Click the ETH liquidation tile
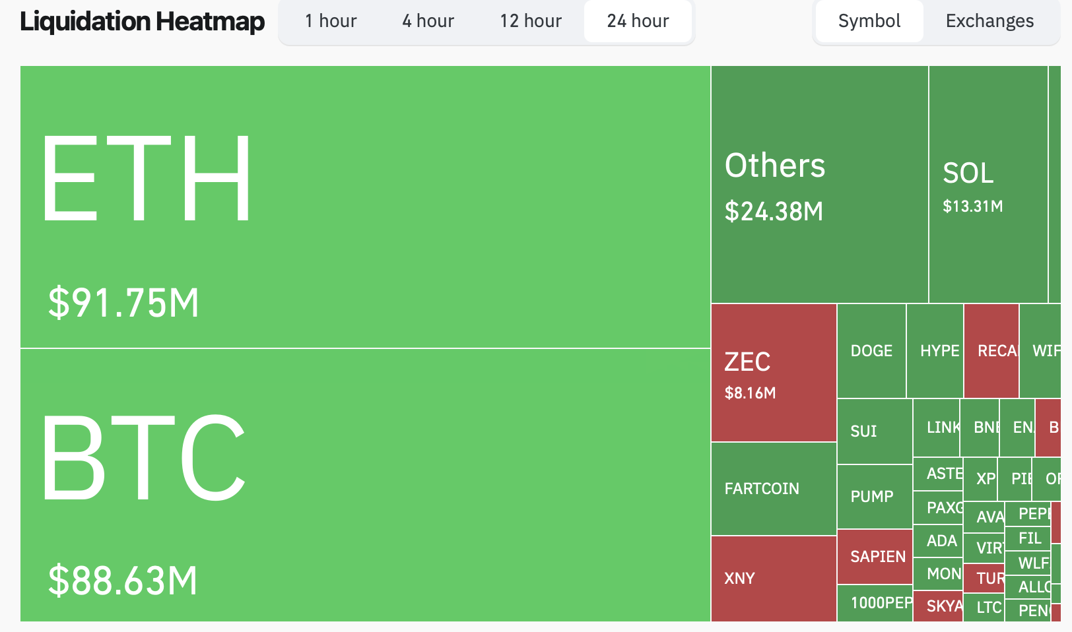The image size is (1072, 632). pyautogui.click(x=365, y=206)
